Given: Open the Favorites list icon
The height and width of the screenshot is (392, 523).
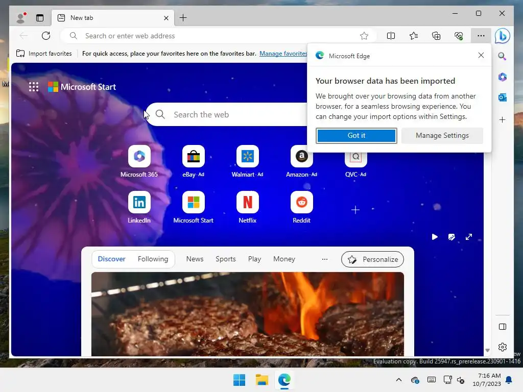Looking at the screenshot, I should point(414,36).
